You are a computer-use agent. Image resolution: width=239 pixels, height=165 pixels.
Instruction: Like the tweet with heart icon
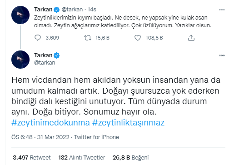click(138, 38)
